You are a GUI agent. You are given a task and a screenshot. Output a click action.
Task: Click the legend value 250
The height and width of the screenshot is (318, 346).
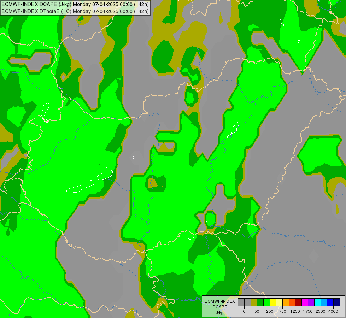pyautogui.click(x=270, y=311)
